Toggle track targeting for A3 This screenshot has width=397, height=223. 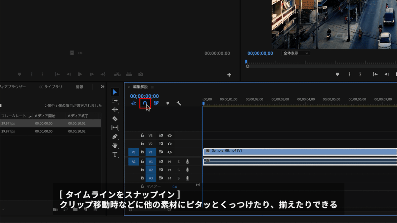click(151, 178)
